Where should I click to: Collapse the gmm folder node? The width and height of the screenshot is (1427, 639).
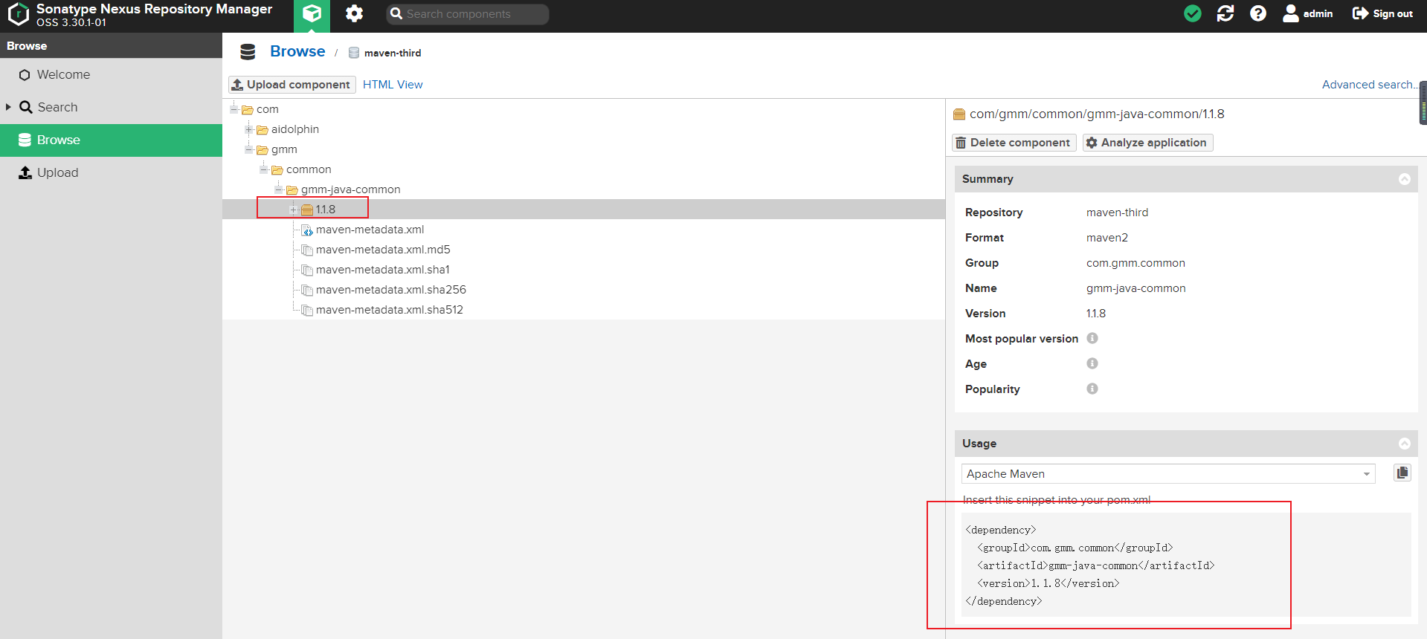[x=249, y=149]
